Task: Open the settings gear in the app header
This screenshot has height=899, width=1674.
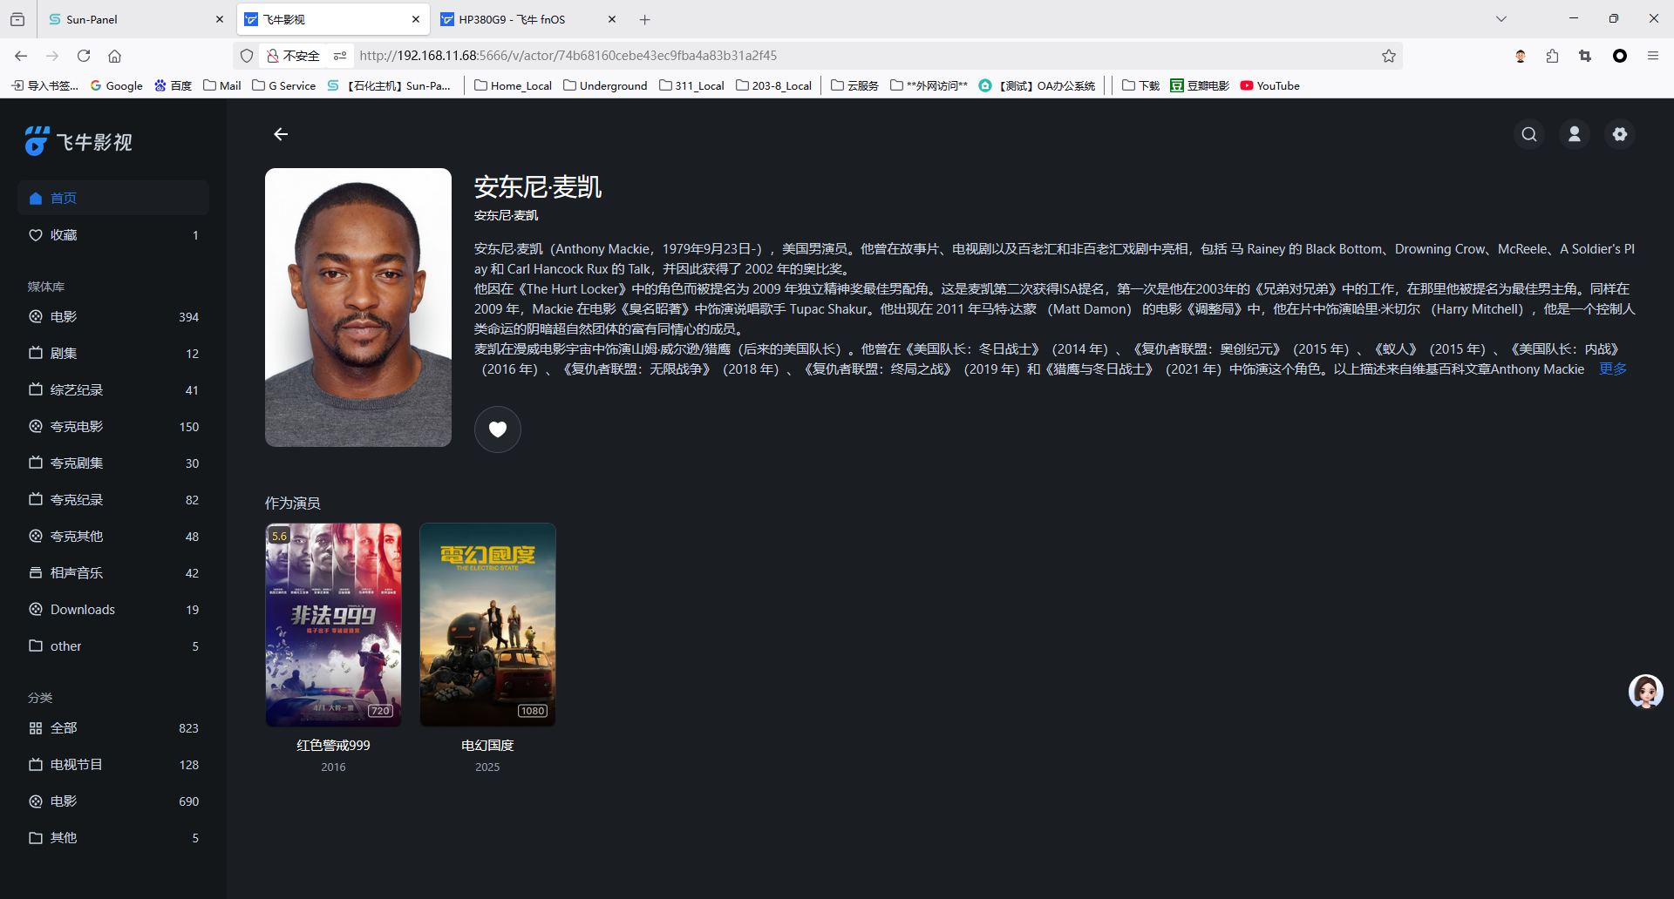Action: coord(1620,134)
